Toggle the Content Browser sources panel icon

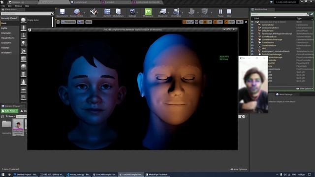[2, 117]
